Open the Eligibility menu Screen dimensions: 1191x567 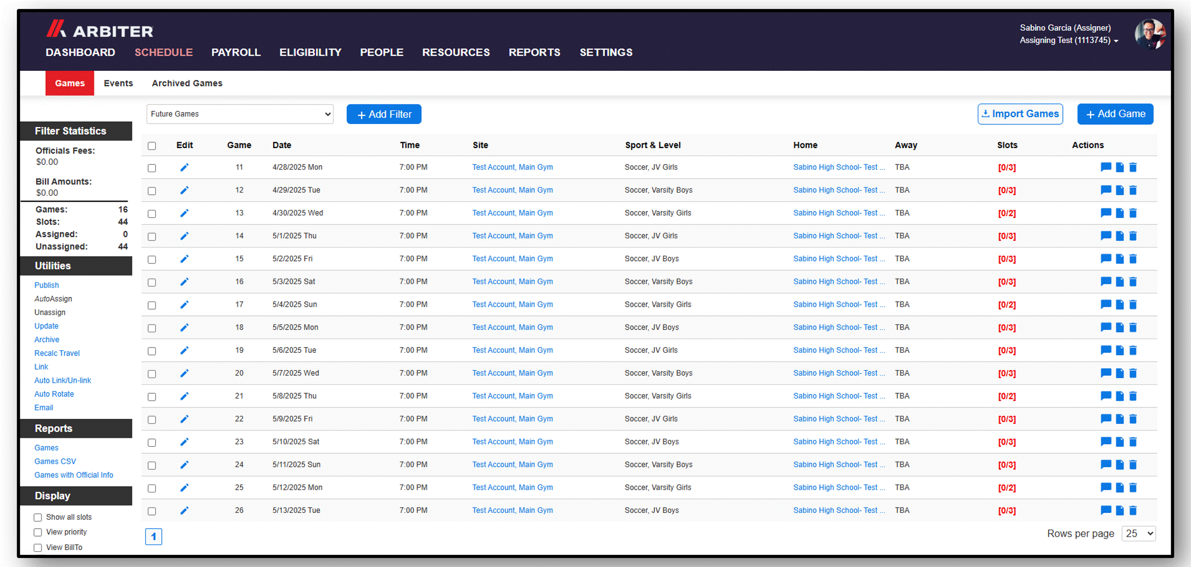click(x=310, y=52)
